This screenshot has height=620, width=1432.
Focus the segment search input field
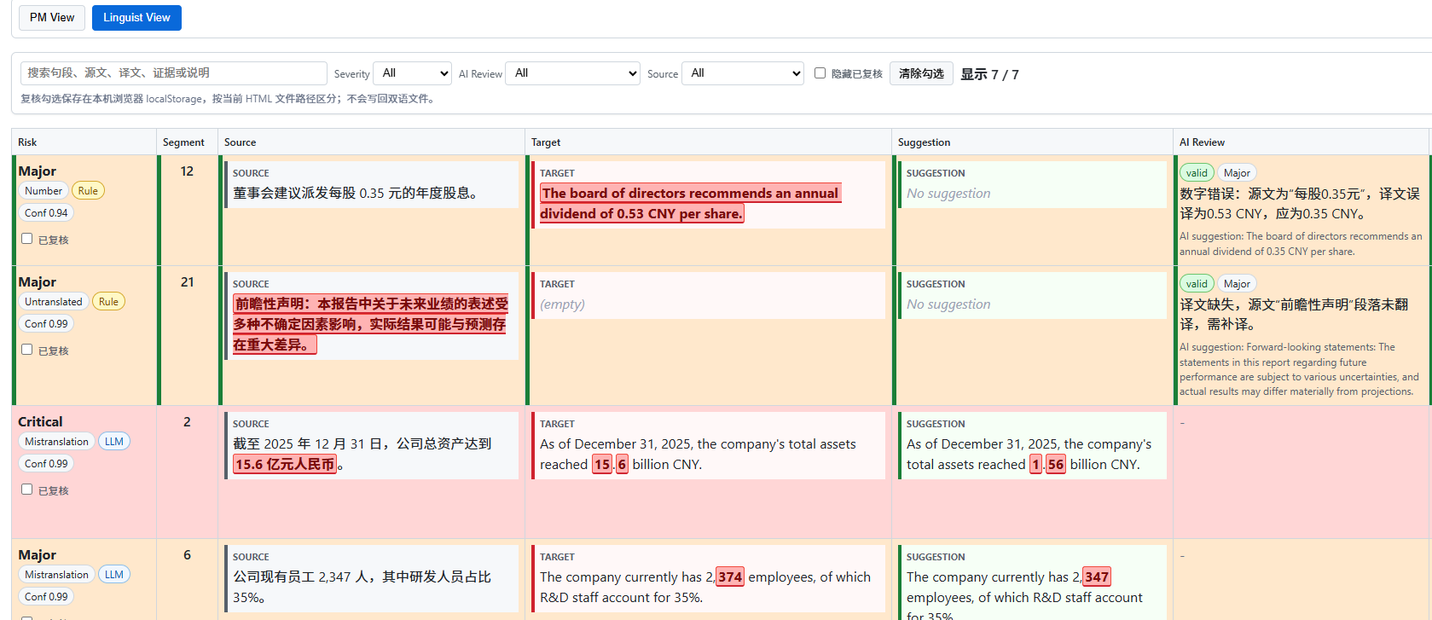pos(174,73)
